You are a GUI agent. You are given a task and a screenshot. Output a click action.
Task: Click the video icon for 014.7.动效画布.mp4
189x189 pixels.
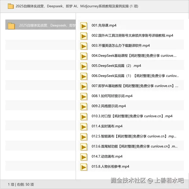[84, 157]
